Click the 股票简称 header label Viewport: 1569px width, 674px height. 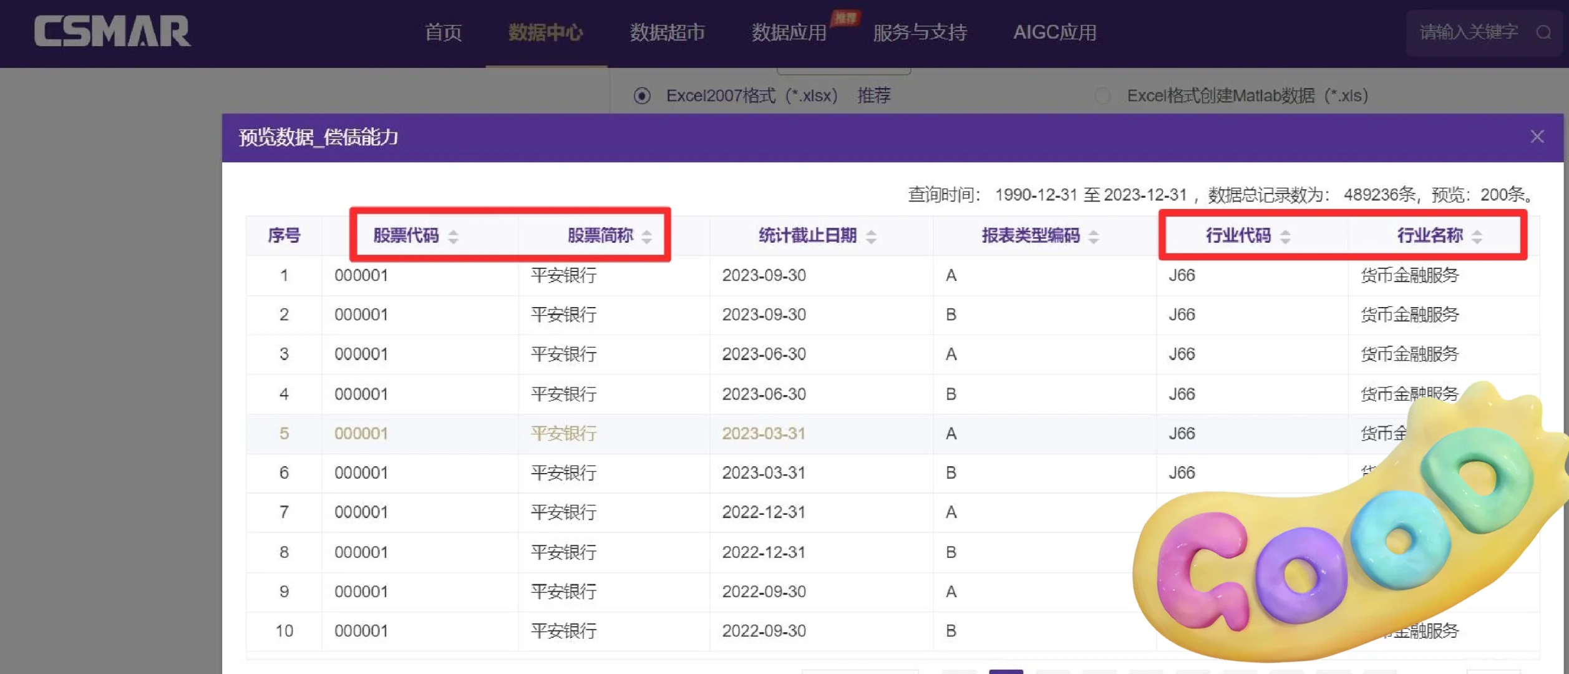click(x=600, y=235)
